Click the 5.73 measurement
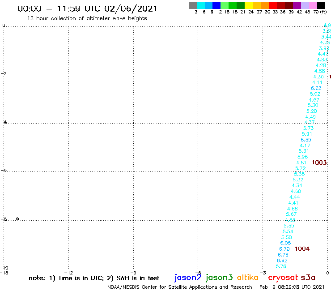This screenshot has width=331, height=291. tap(309, 128)
